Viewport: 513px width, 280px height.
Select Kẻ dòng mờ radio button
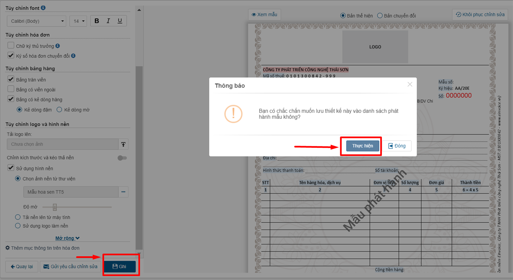click(59, 110)
